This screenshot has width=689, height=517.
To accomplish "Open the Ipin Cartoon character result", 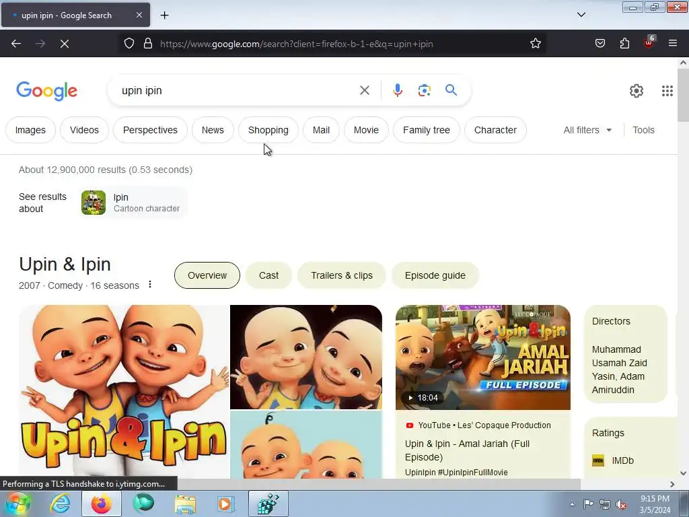I will click(134, 203).
